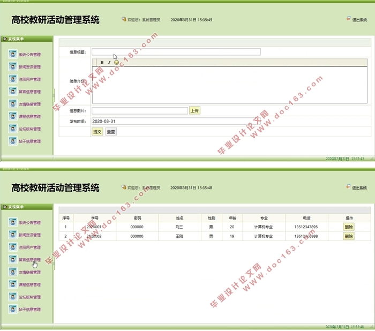
Task: Click the 学号 column header
Action: coord(95,218)
